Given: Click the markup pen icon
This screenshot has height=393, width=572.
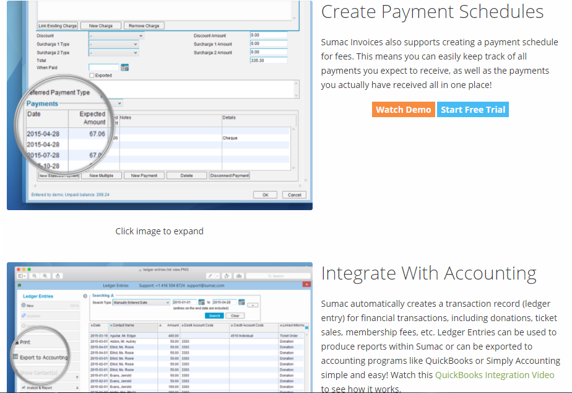Looking at the screenshot, I should [210, 276].
